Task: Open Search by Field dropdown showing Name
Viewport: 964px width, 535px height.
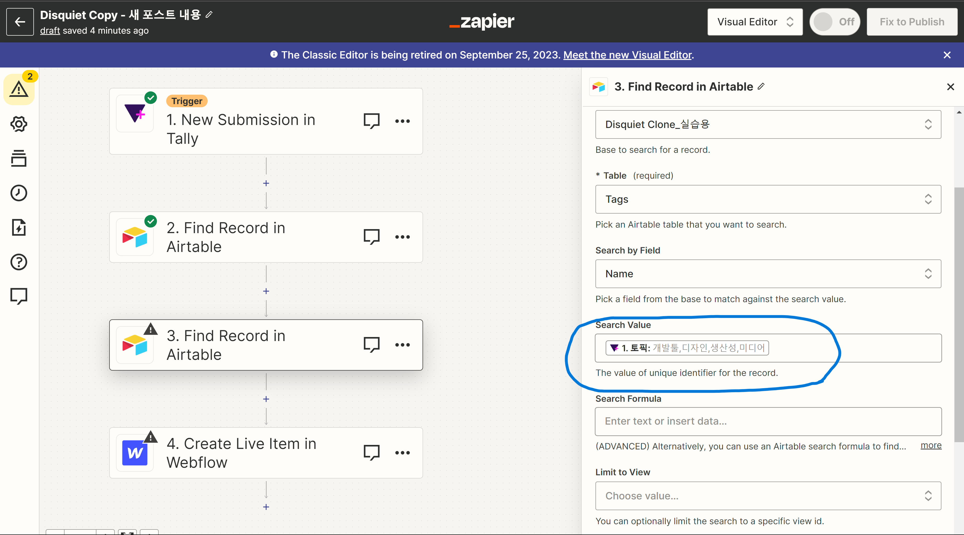Action: click(768, 274)
